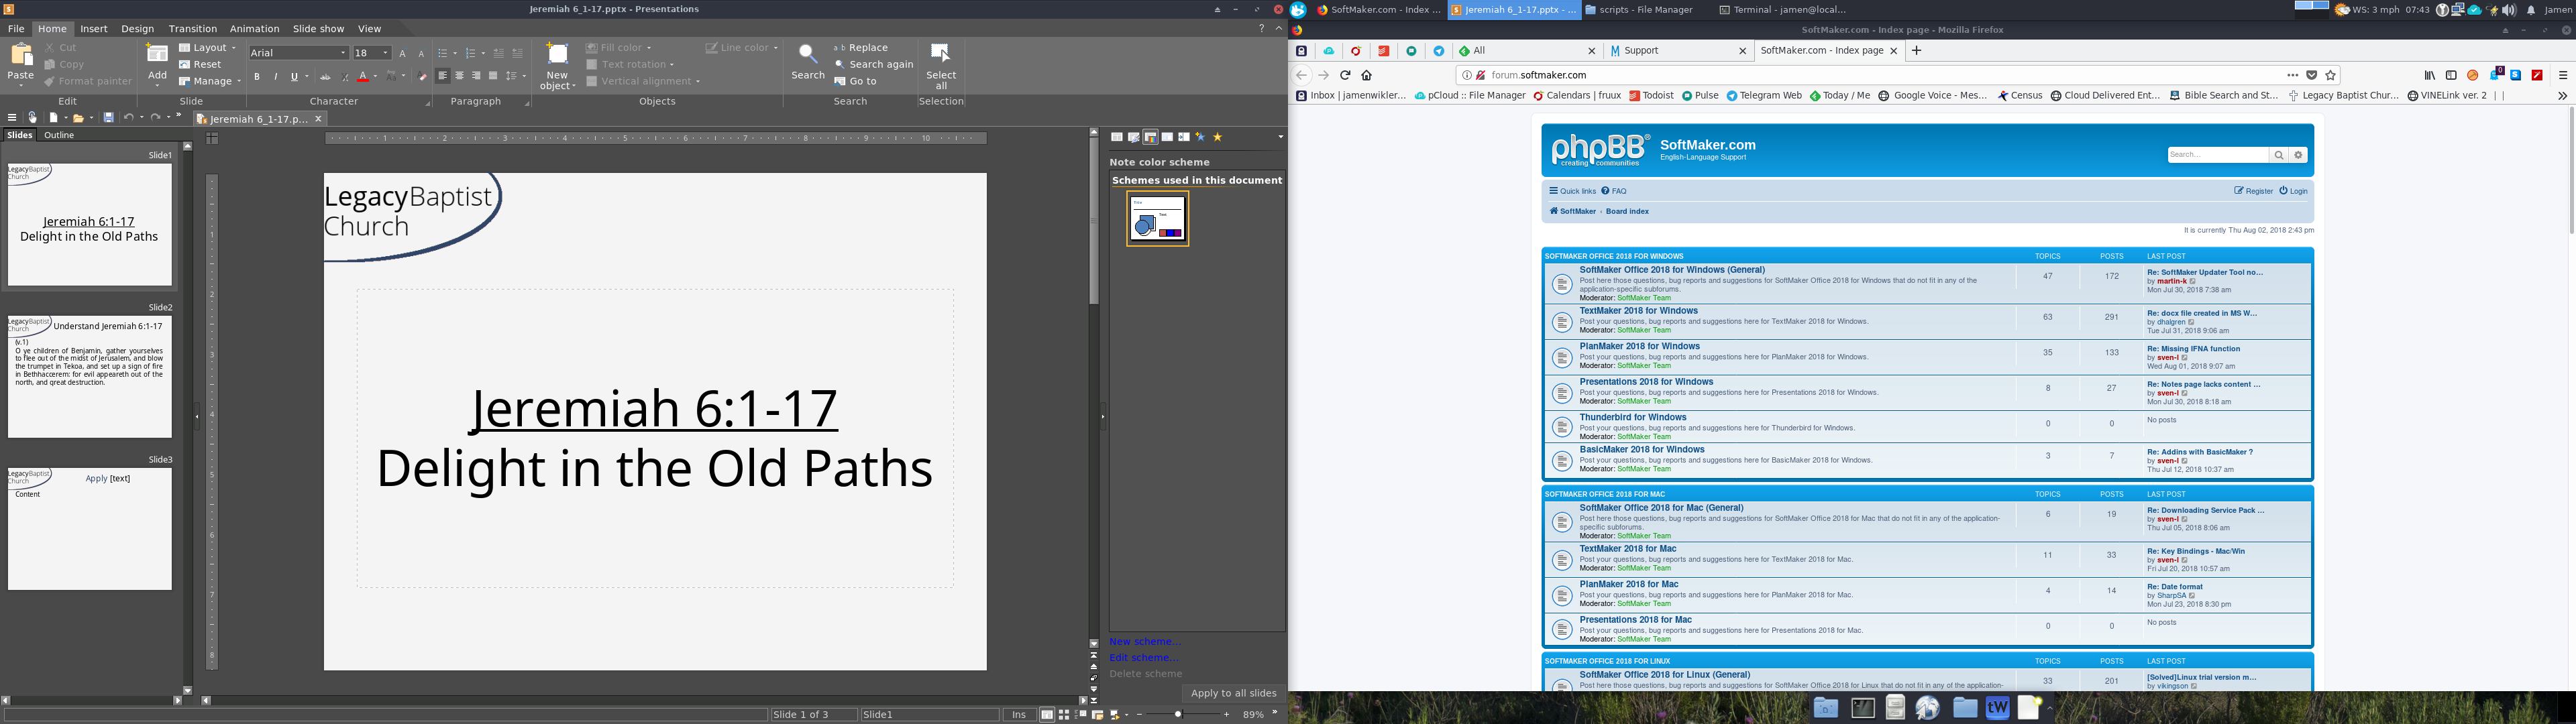
Task: Expand the Layout dropdown in Slide group
Action: click(x=233, y=48)
